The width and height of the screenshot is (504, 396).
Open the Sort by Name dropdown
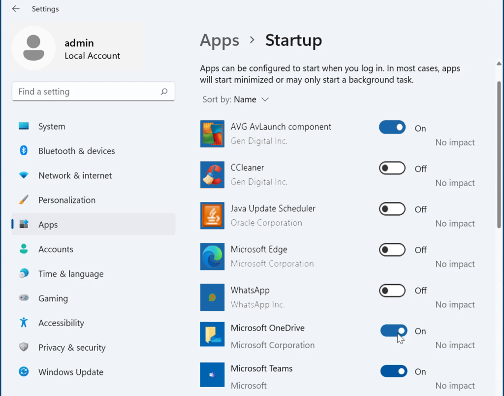click(x=236, y=99)
